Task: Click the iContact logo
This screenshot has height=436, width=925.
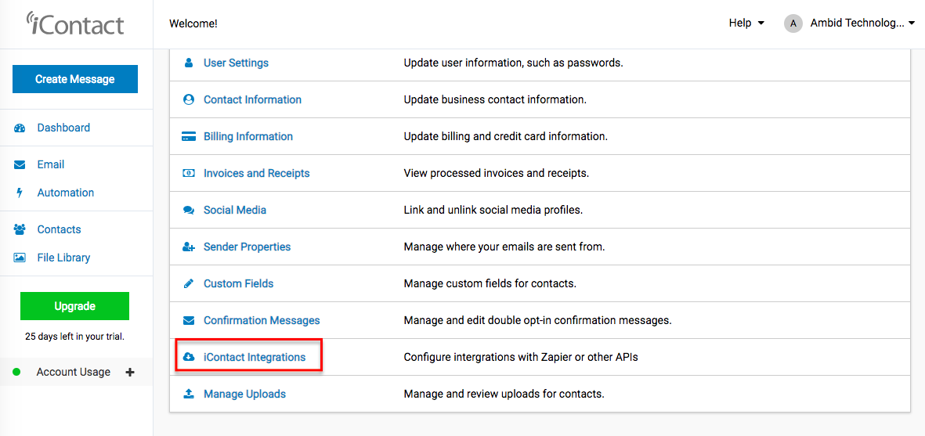Action: click(x=75, y=23)
